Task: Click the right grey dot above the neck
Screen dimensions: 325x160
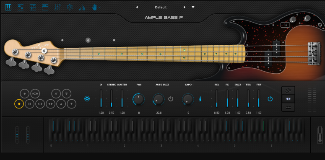Action: click(x=114, y=40)
